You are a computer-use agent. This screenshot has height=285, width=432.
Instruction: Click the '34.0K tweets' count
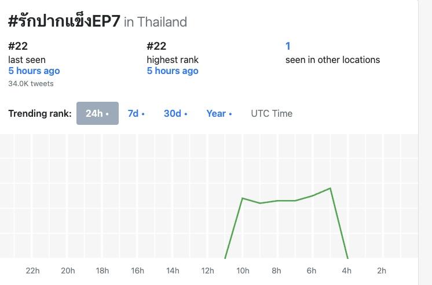coord(31,84)
